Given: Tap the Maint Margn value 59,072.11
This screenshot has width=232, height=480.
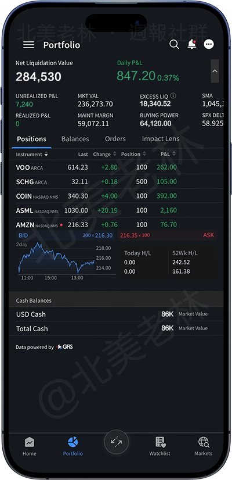Looking at the screenshot, I should tap(93, 124).
